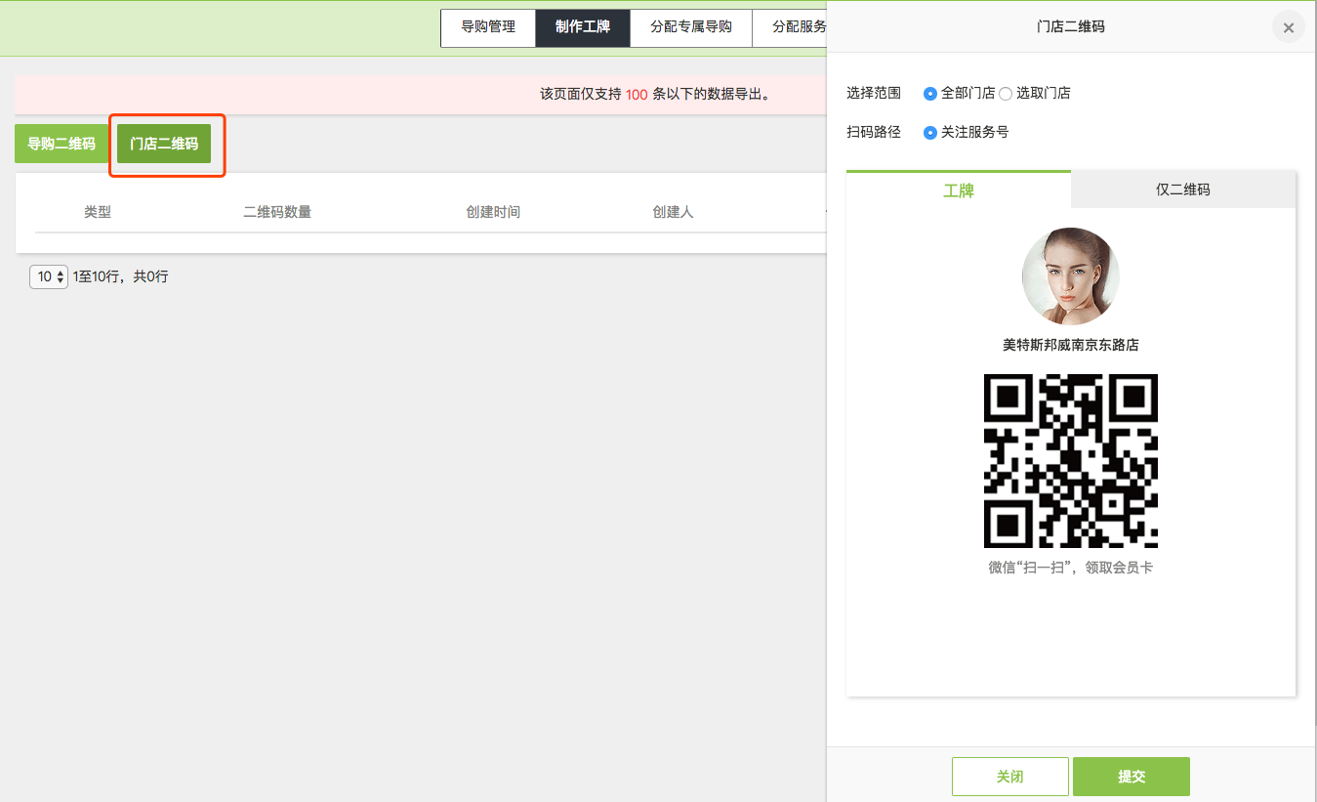Click the 创建时间 column header
This screenshot has height=802, width=1317.
click(x=493, y=212)
